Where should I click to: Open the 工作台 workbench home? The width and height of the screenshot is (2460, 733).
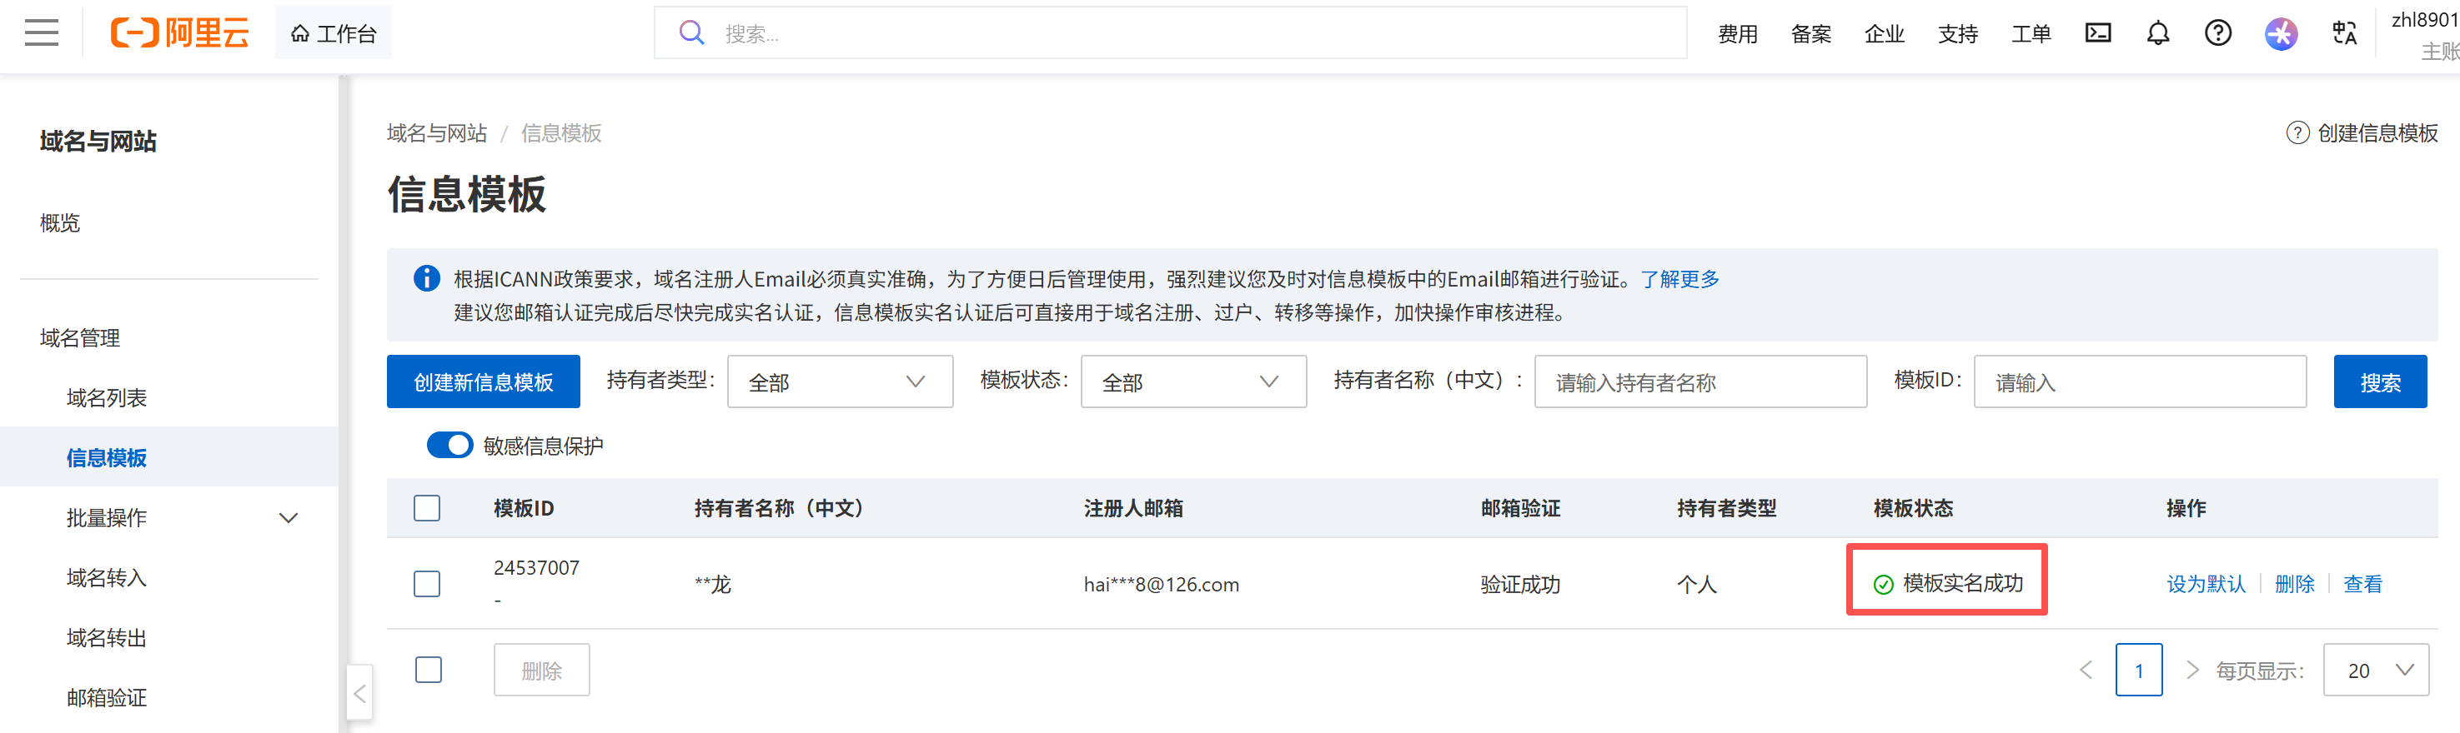[x=334, y=33]
